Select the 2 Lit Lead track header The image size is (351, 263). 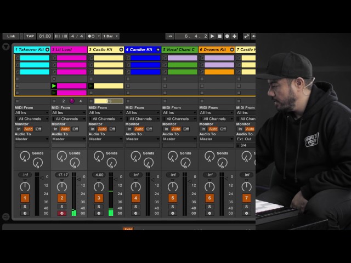(69, 50)
